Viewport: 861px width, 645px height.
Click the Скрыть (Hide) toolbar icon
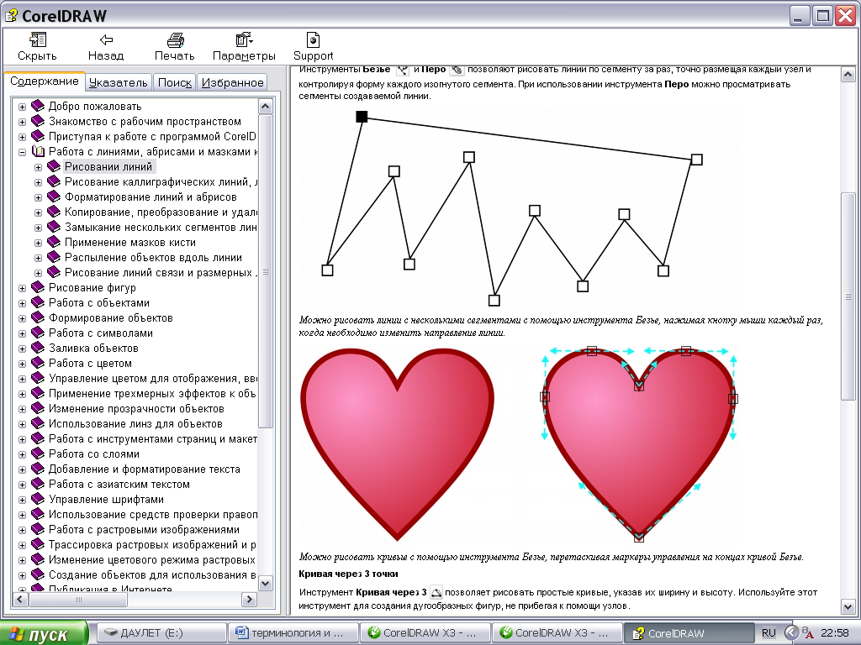click(37, 39)
